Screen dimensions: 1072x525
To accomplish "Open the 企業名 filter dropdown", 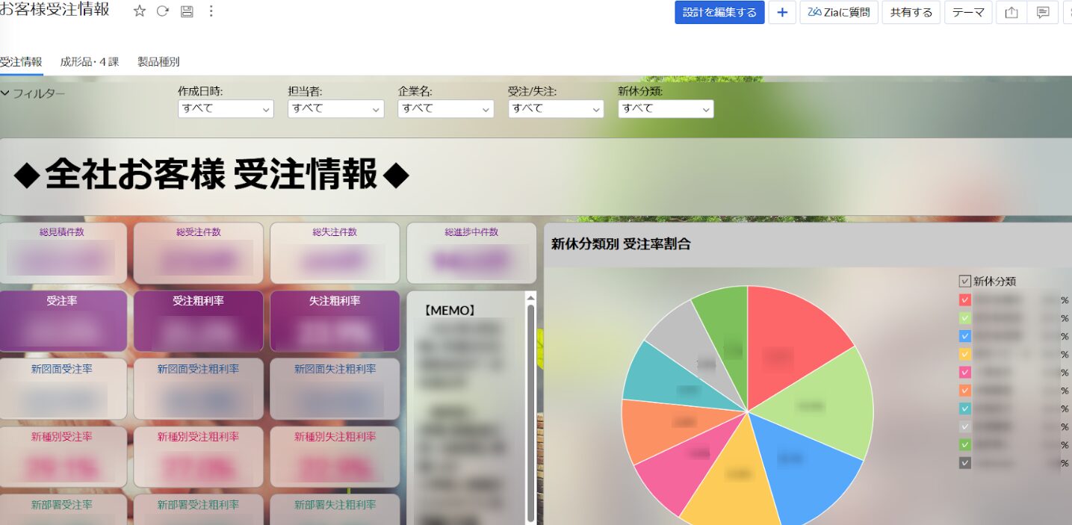I will [446, 109].
